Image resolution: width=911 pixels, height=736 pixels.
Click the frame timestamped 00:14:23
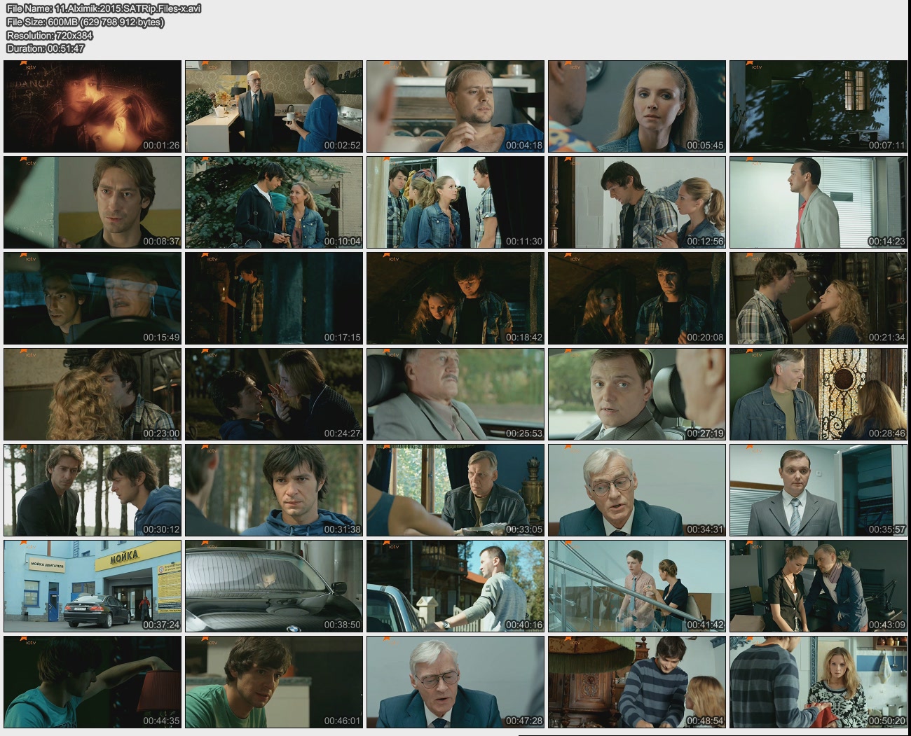click(x=818, y=202)
